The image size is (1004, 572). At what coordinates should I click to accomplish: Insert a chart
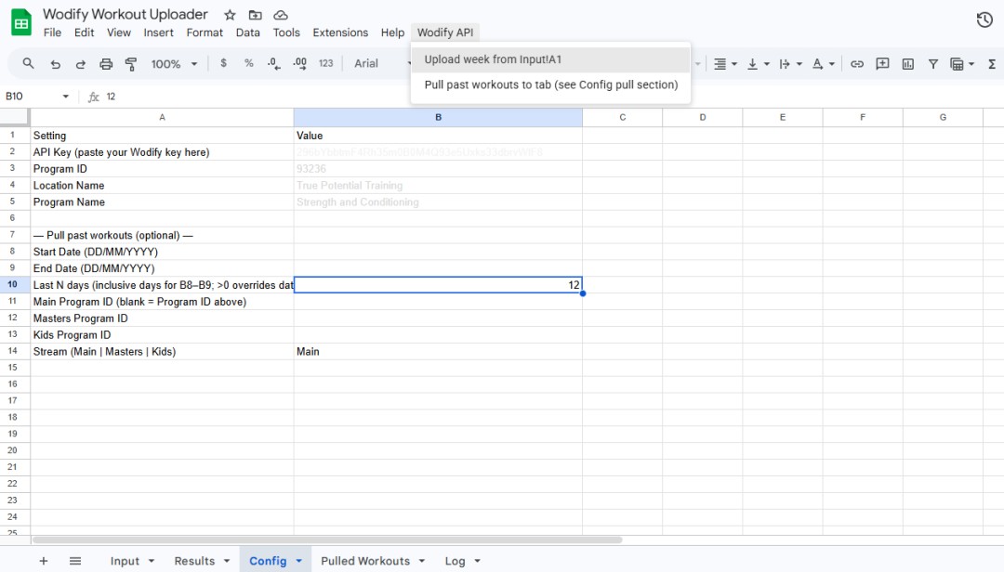tap(908, 63)
